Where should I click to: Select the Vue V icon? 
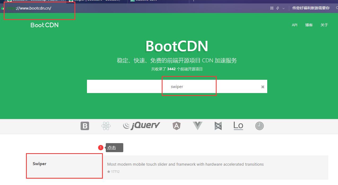197,126
